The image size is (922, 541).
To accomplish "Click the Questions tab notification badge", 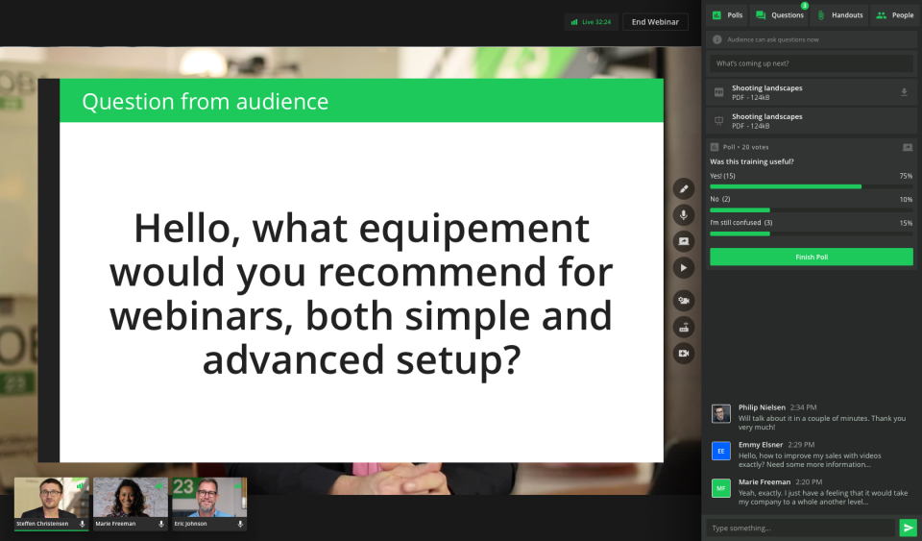I will 804,6.
